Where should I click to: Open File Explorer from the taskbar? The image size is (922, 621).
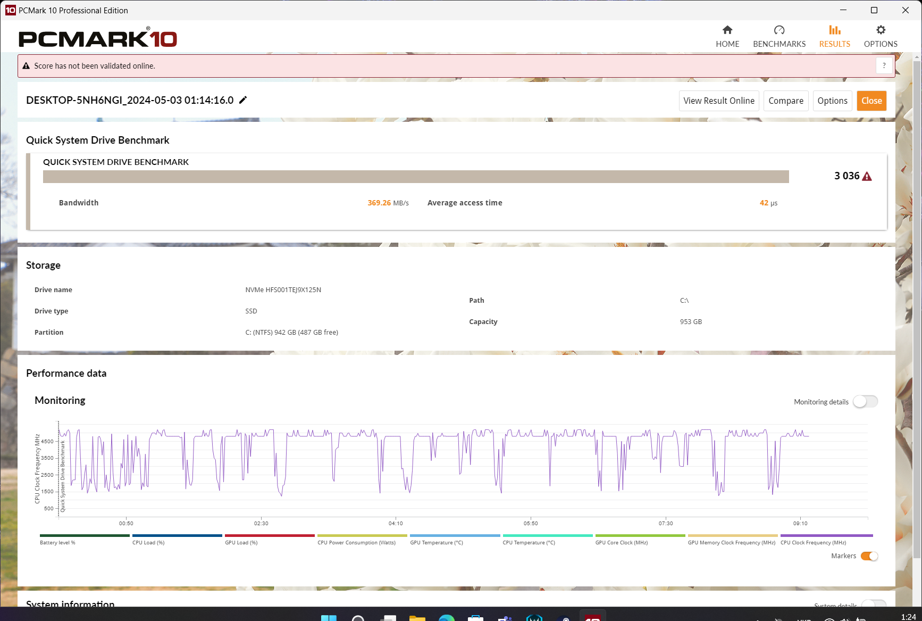point(417,617)
